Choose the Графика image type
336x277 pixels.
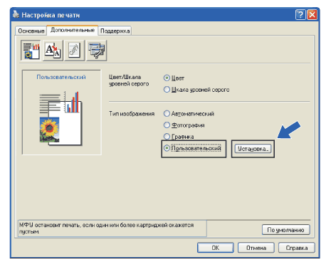[167, 137]
